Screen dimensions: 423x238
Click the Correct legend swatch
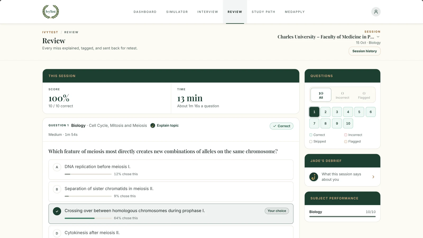[x=311, y=135]
